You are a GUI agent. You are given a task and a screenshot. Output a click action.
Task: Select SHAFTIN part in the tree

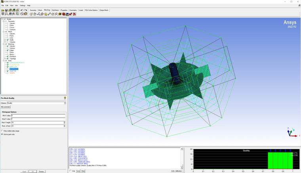13,71
